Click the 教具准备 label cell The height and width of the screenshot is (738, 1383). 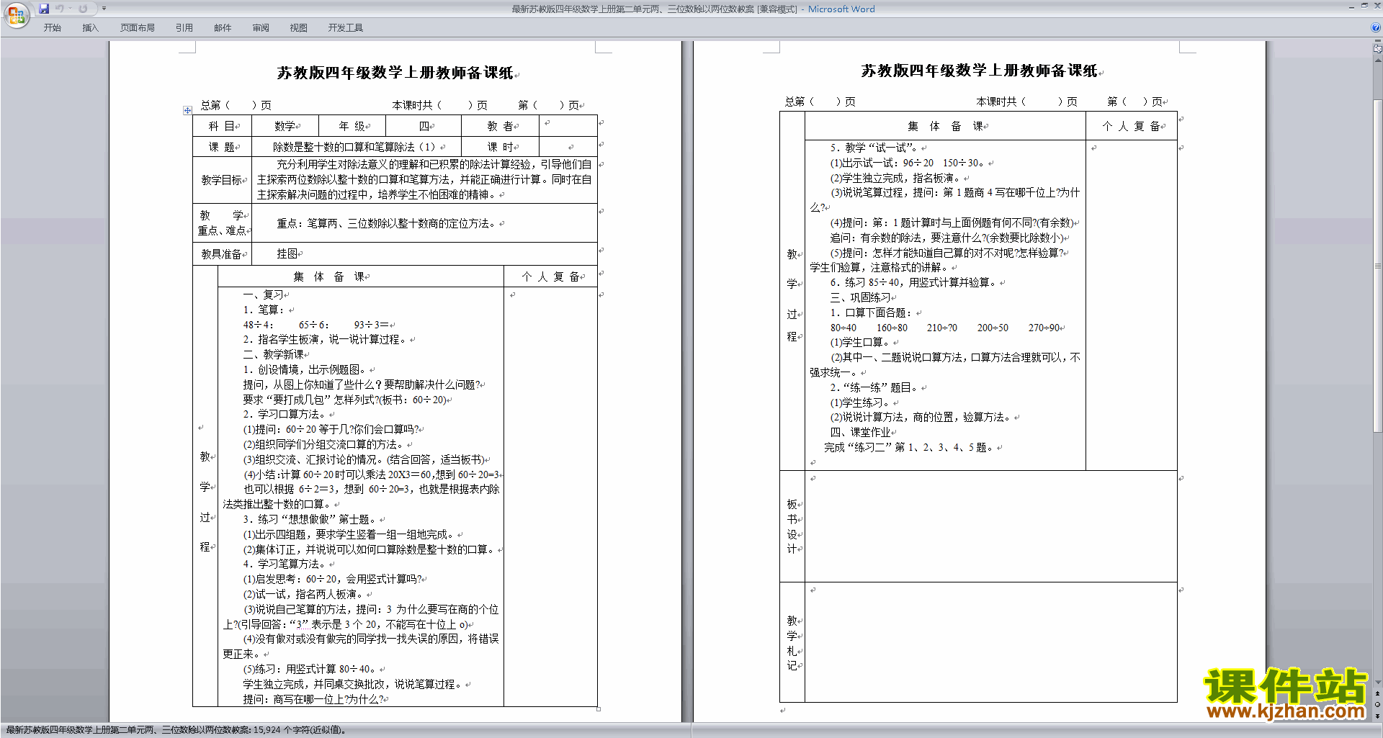click(222, 254)
